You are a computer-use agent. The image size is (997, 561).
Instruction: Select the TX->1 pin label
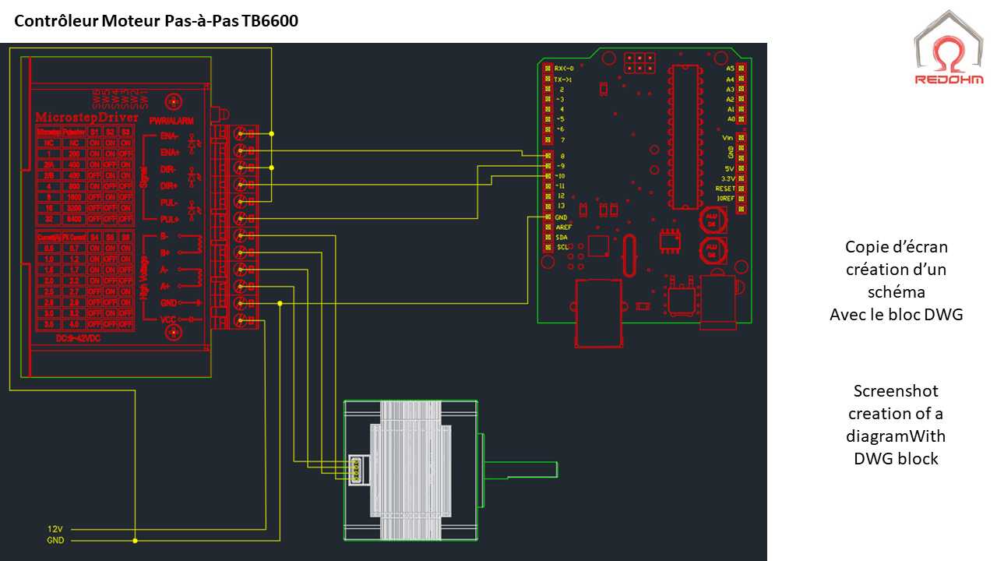tap(564, 79)
